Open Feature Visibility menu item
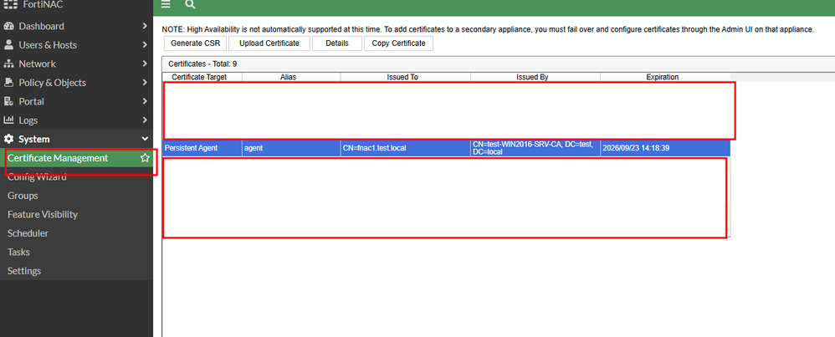The image size is (835, 337). tap(43, 215)
